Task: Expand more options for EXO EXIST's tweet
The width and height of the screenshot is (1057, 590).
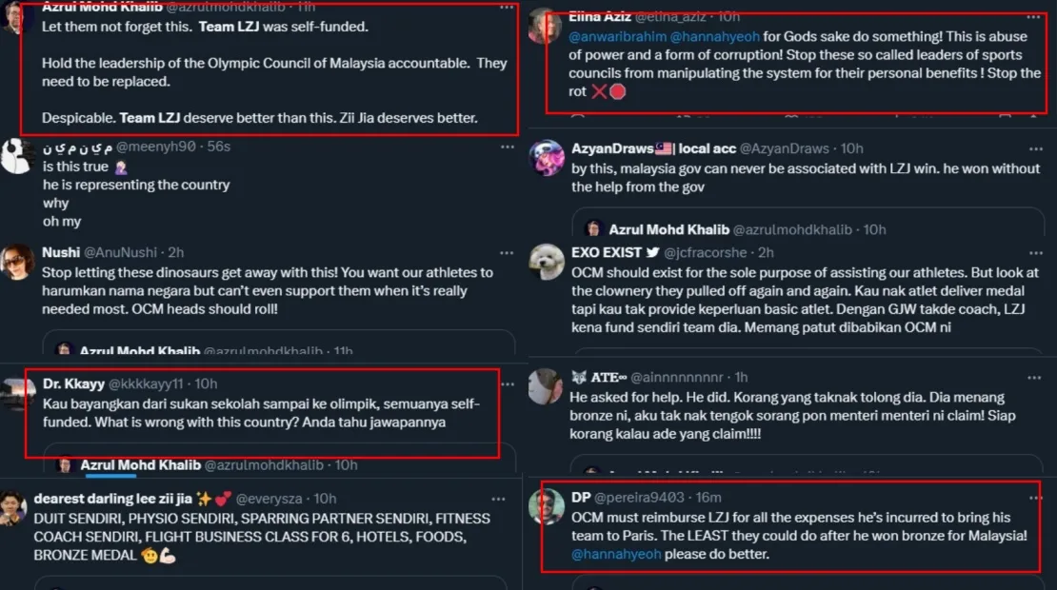Action: click(x=1034, y=253)
